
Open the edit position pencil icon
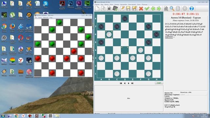tap(122, 9)
